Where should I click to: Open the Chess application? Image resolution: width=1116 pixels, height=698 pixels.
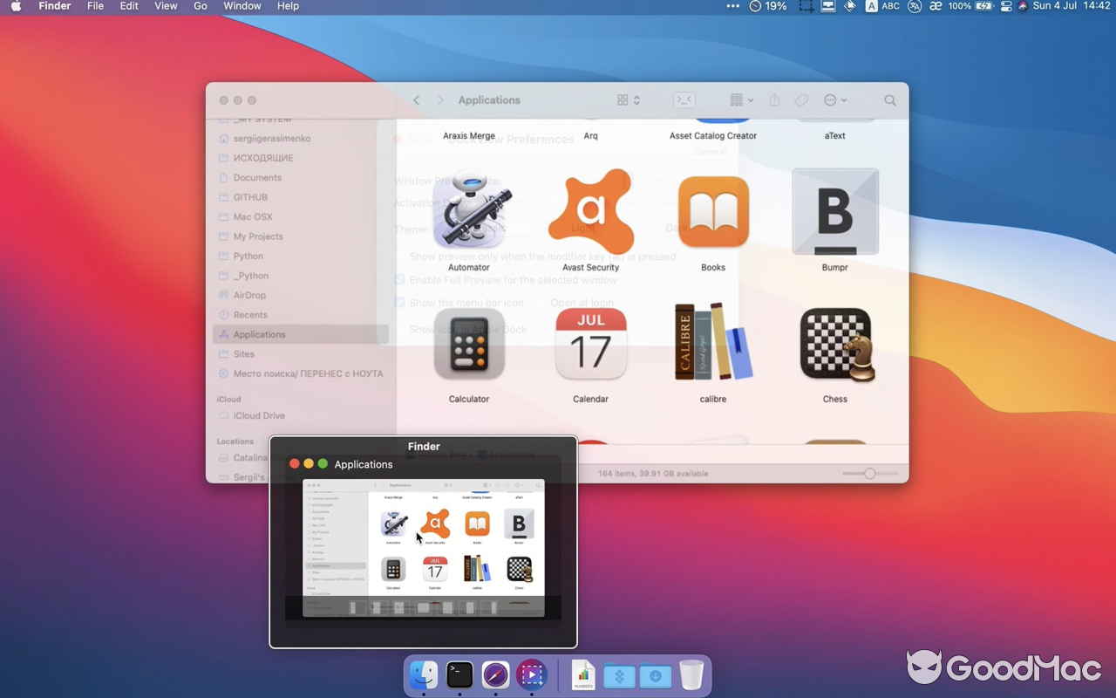pos(834,342)
